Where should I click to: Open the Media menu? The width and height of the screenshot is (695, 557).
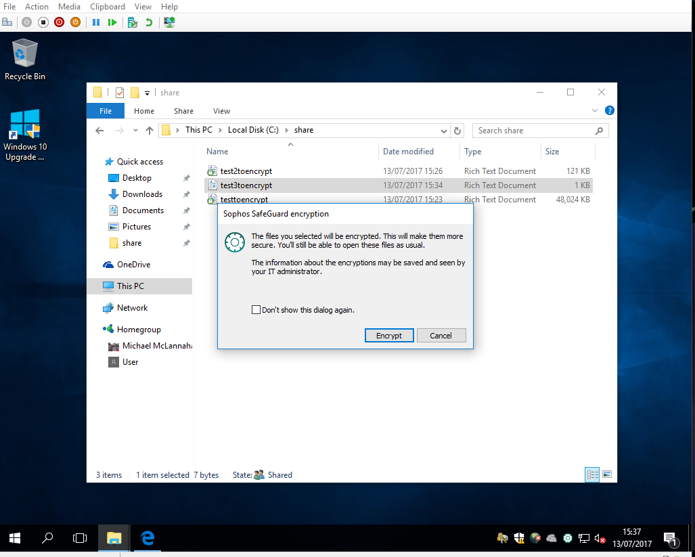pyautogui.click(x=69, y=7)
